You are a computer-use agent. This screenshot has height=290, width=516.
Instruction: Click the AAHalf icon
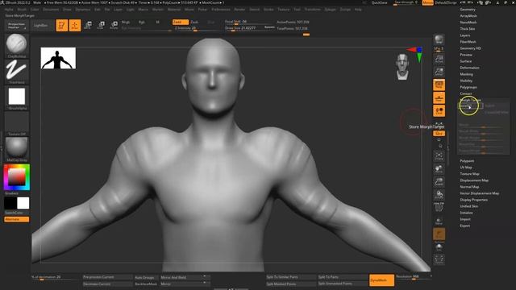pos(439,72)
